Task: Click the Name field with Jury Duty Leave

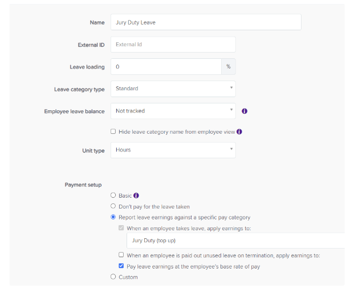Action: pyautogui.click(x=205, y=22)
